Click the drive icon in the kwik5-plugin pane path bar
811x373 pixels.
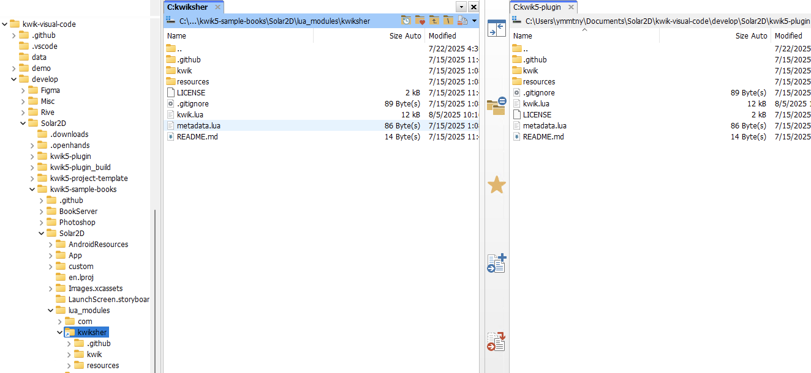pos(517,21)
